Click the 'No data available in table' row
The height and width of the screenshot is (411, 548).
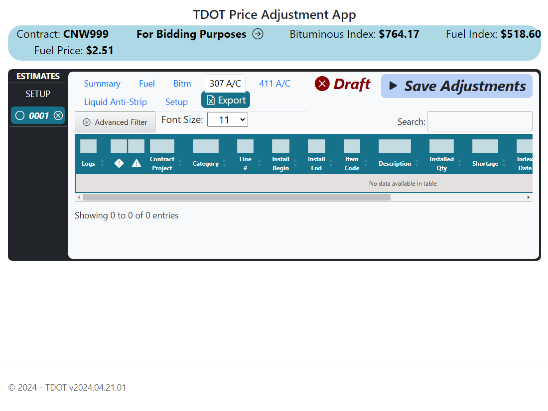tap(304, 183)
